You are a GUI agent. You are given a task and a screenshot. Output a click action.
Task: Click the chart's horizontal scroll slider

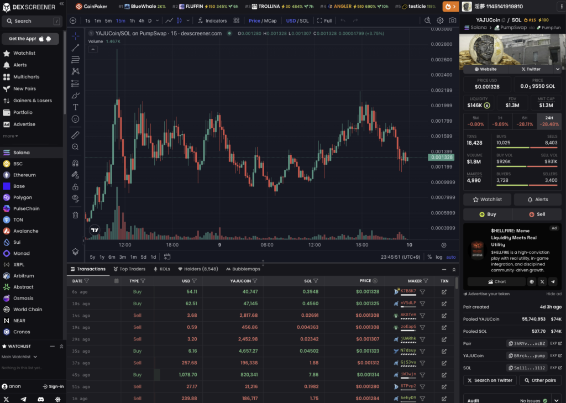coord(263,261)
